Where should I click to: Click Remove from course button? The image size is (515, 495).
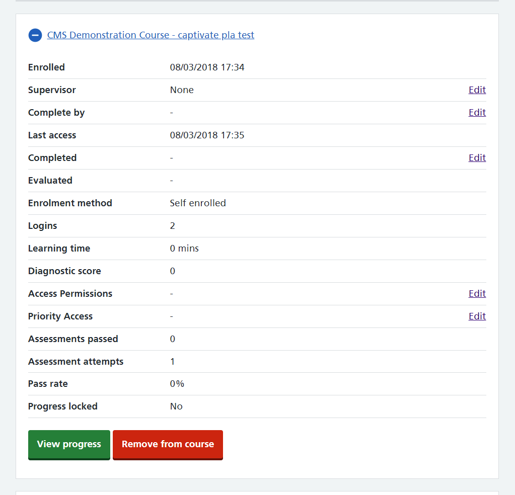point(168,445)
